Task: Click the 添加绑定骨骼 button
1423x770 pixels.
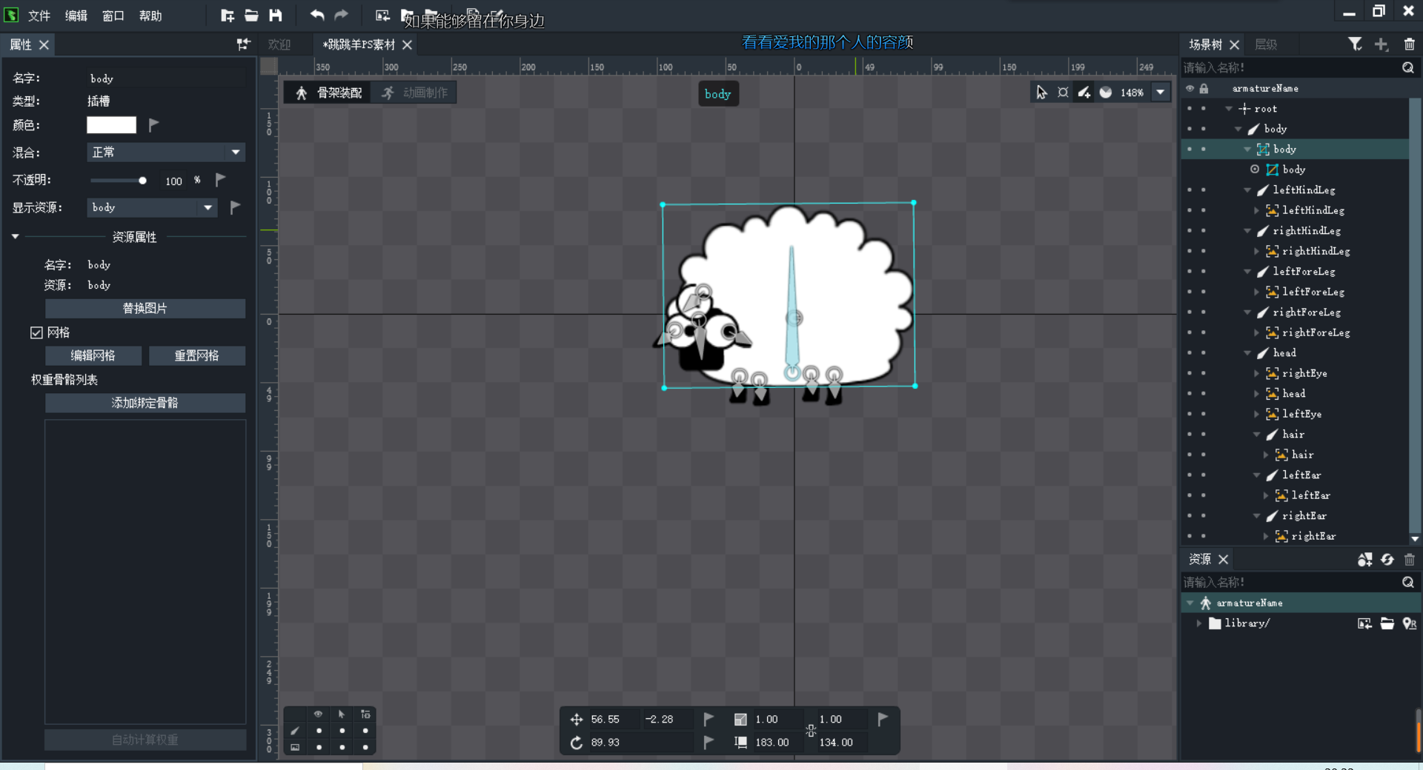Action: click(145, 403)
